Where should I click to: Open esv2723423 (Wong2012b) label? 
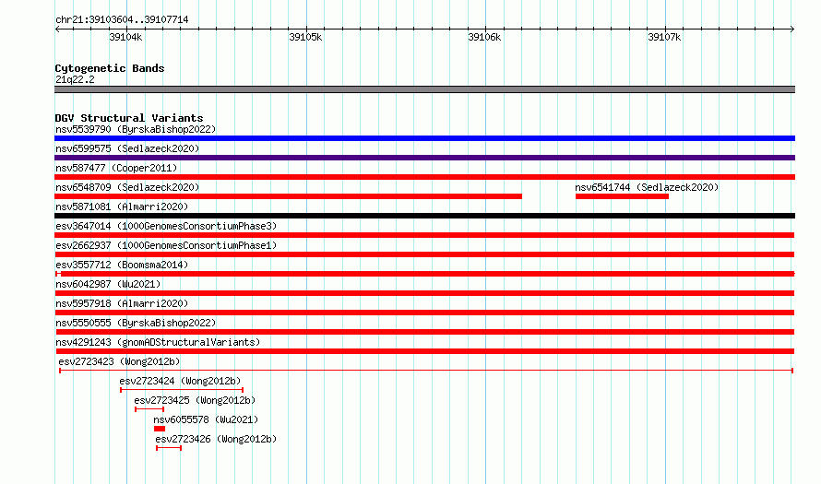click(x=119, y=361)
